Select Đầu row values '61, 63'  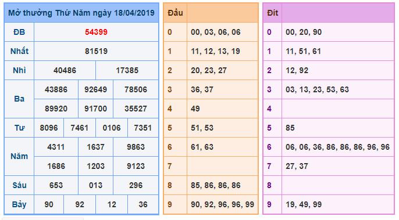[x=202, y=147]
